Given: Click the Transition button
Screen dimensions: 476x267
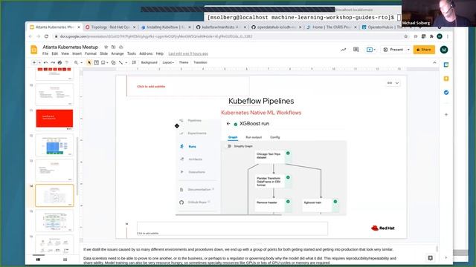Looking at the screenshot, I should 200,62.
